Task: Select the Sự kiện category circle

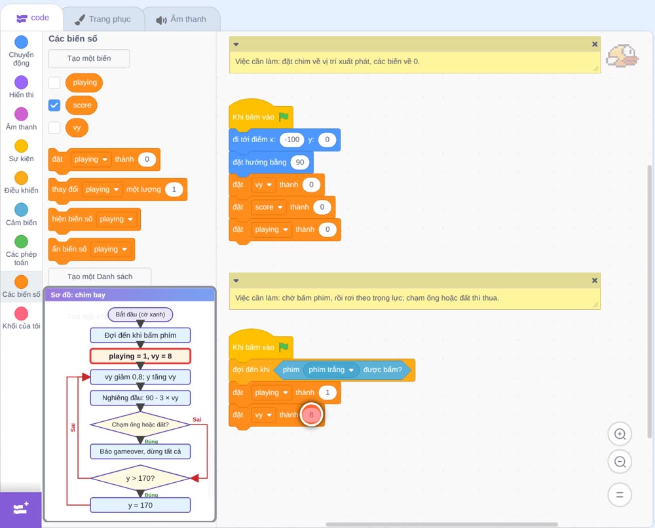Action: pyautogui.click(x=22, y=146)
